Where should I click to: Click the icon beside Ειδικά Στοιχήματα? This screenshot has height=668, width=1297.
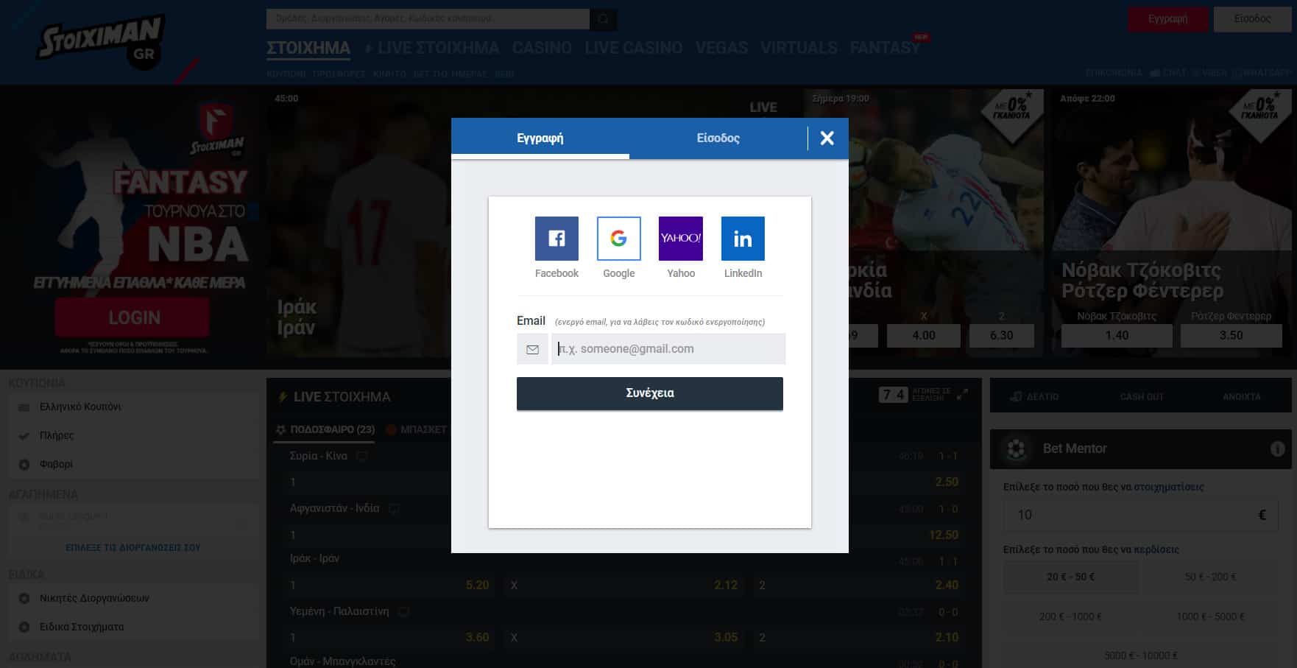[24, 627]
